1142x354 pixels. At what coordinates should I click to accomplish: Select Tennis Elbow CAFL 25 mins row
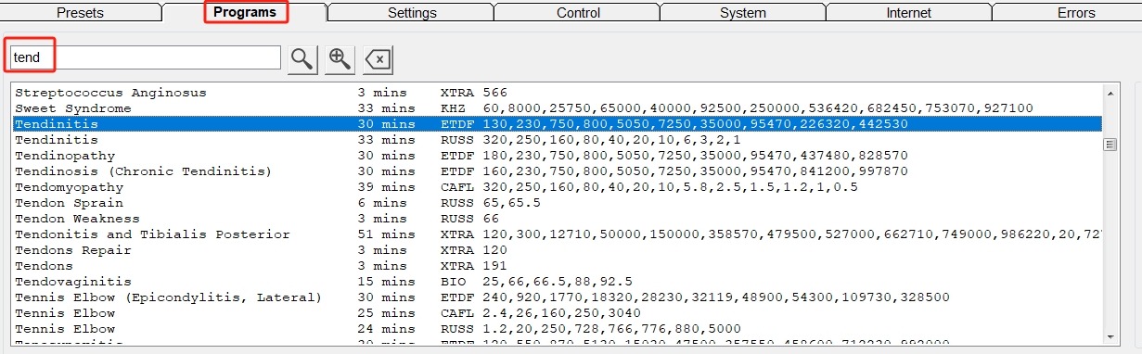[557, 313]
